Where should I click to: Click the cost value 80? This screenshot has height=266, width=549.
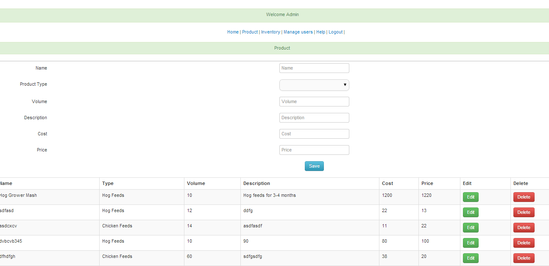385,241
